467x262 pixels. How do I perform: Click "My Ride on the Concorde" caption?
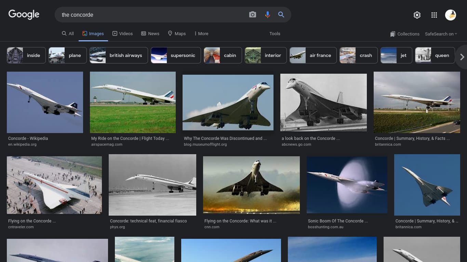point(130,139)
